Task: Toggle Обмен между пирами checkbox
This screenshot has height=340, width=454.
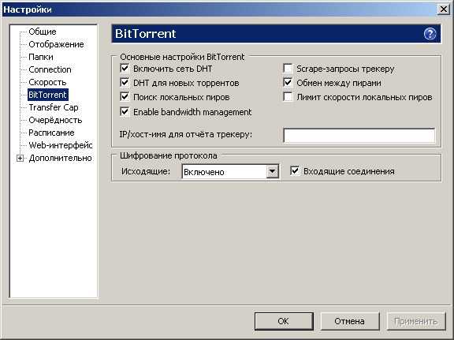Action: click(x=288, y=83)
